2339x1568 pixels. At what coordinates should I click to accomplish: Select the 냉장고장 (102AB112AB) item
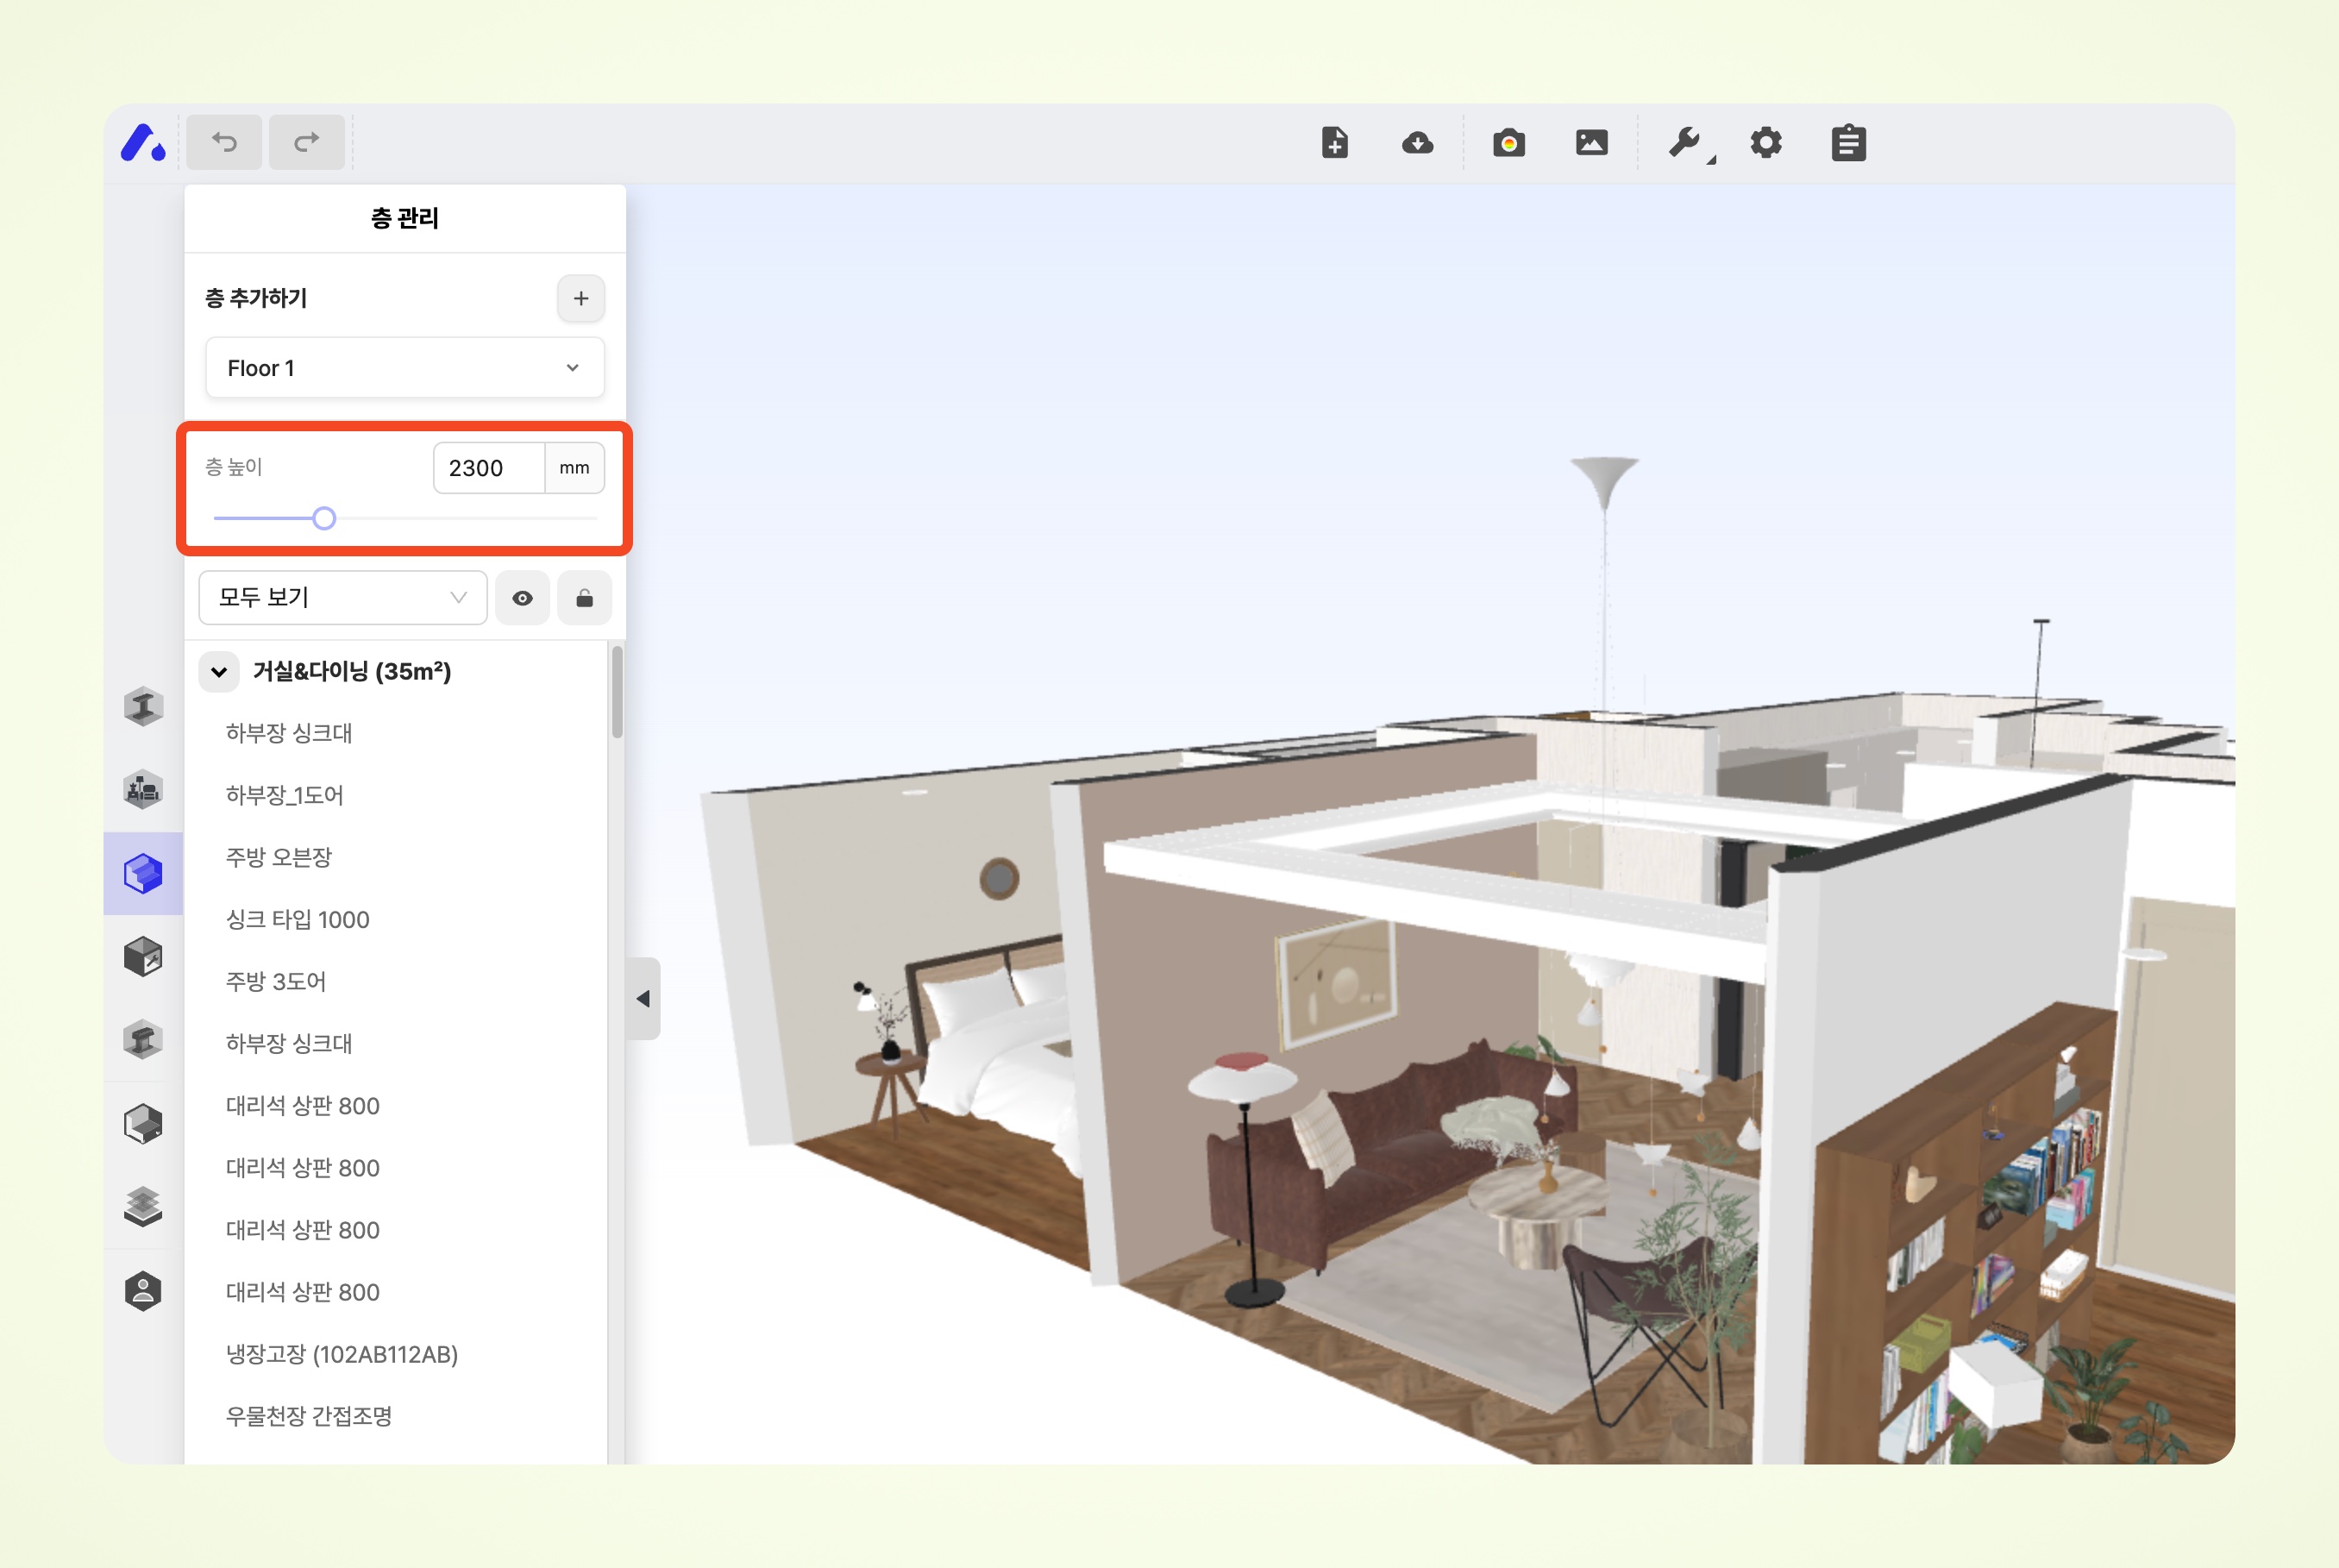tap(342, 1354)
